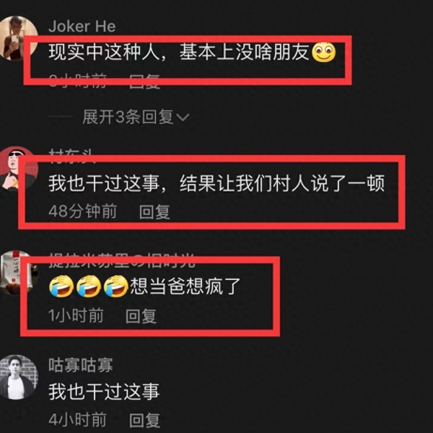Click the 48分钟前 timestamp
The image size is (433, 433).
[82, 211]
